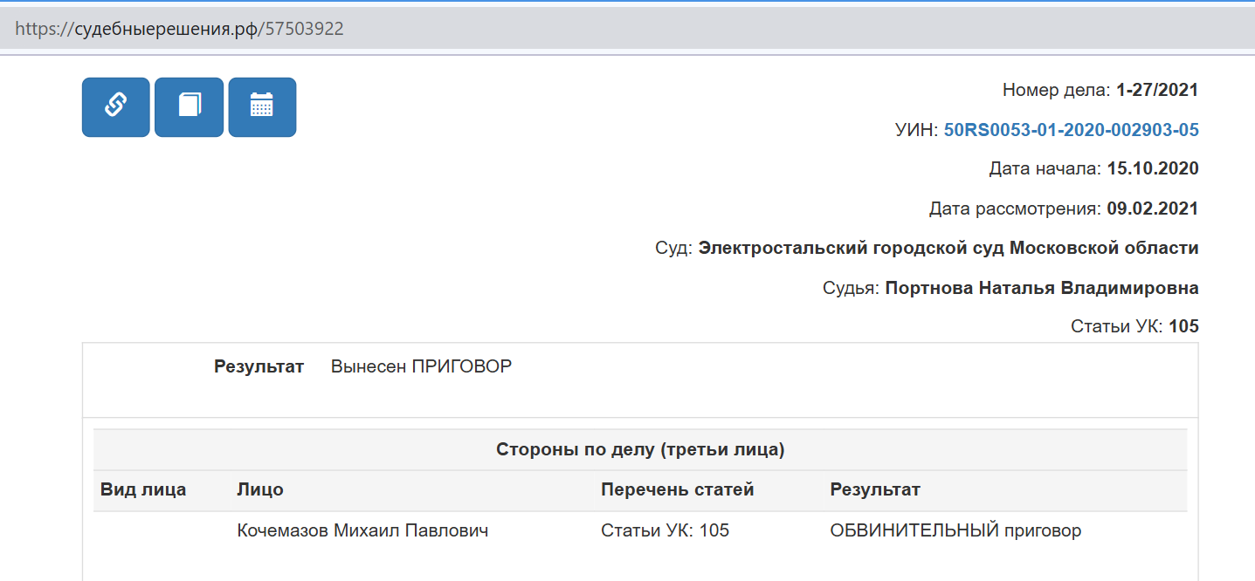Click the Вид лица column header
Image resolution: width=1255 pixels, height=581 pixels.
[x=143, y=490]
